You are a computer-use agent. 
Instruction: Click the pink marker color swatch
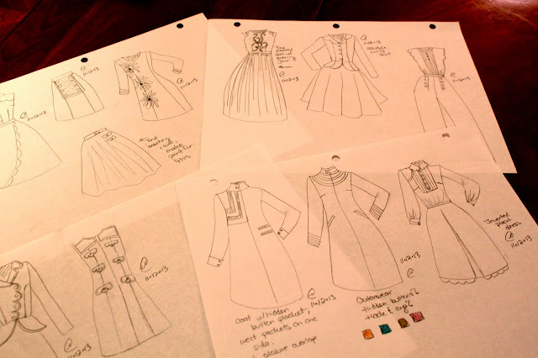[x=417, y=317]
